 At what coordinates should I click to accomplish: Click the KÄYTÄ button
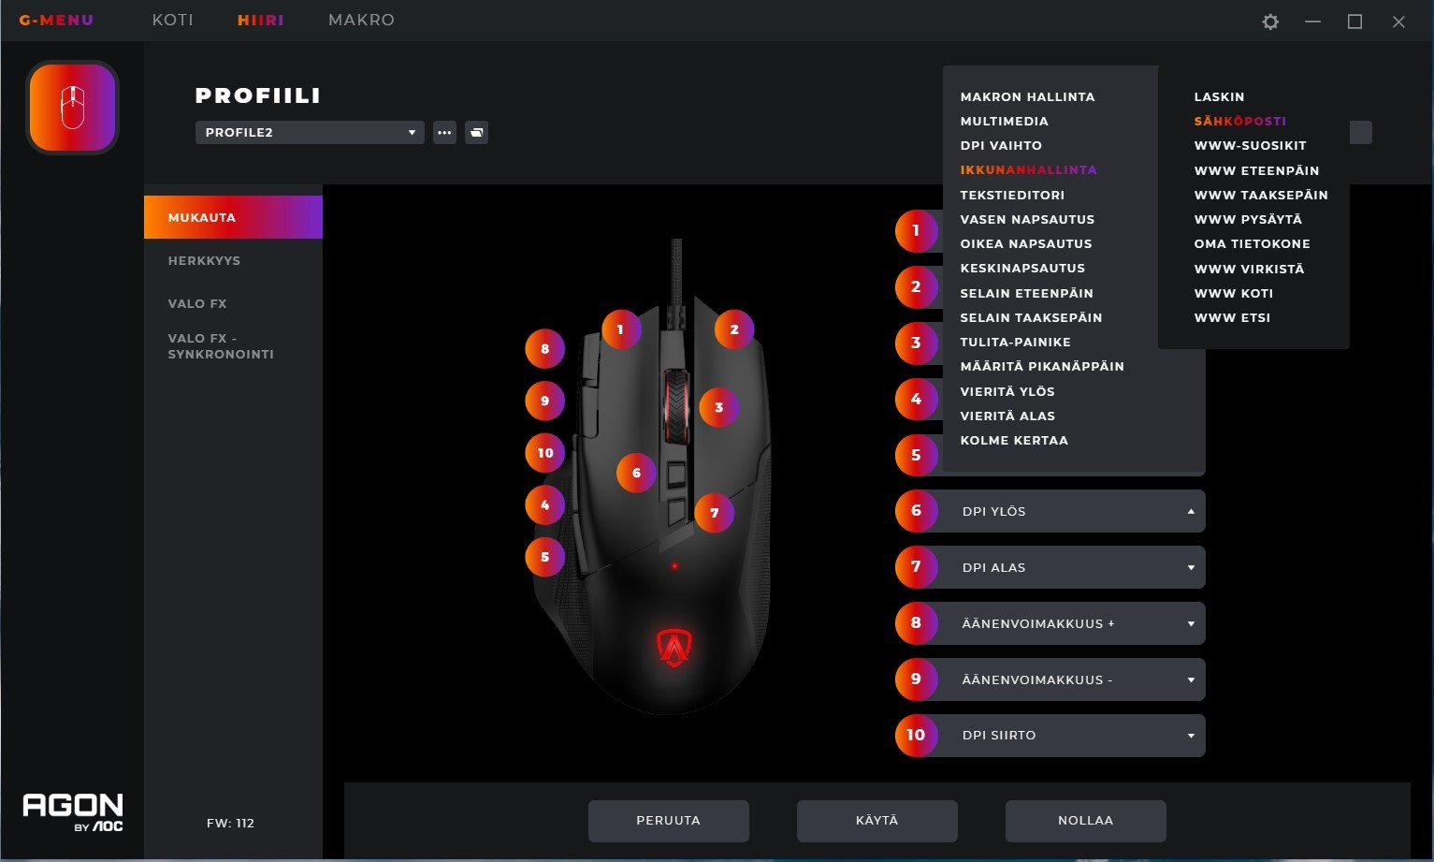(877, 821)
